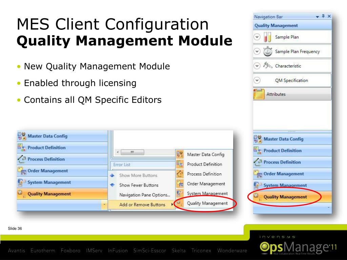
Task: Click Quality Management icon in Navigation Bar
Action: (258, 197)
